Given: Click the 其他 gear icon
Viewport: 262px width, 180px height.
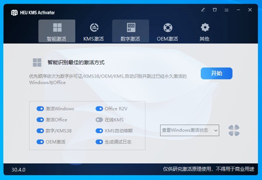Looking at the screenshot, I should (x=204, y=27).
